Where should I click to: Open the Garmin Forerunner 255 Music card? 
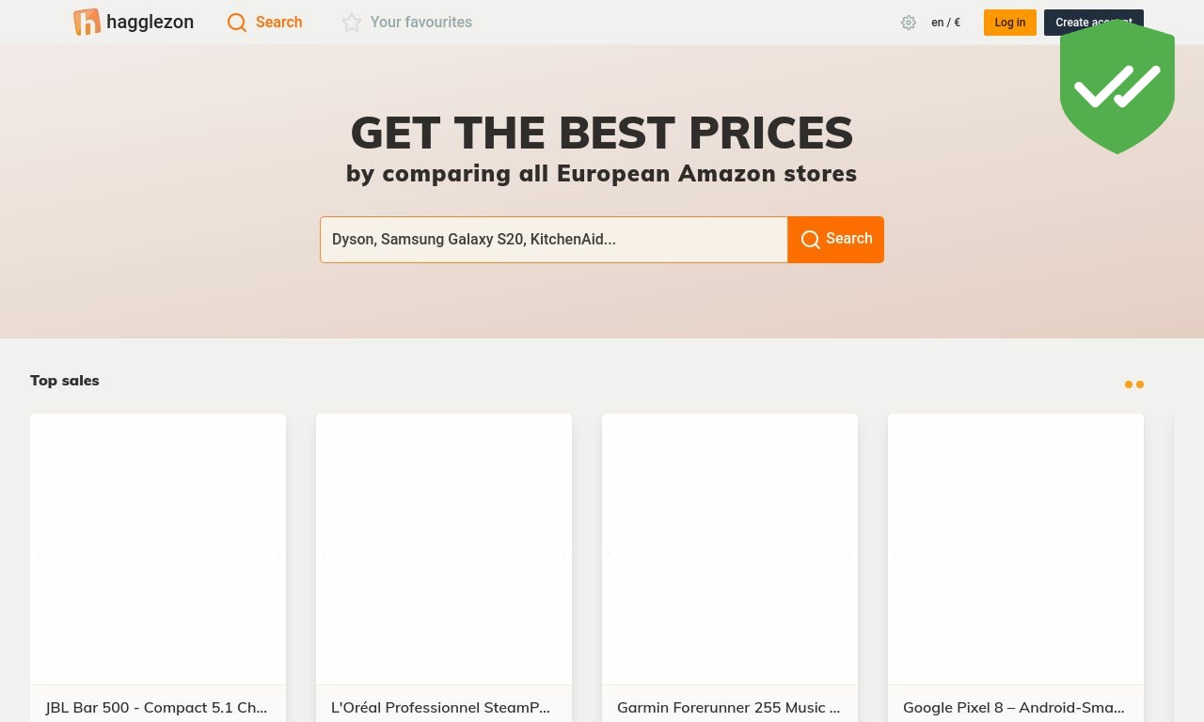click(x=730, y=568)
